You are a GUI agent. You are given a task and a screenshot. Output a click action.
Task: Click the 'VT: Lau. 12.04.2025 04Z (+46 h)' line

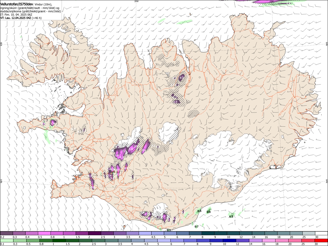[x=21, y=18]
